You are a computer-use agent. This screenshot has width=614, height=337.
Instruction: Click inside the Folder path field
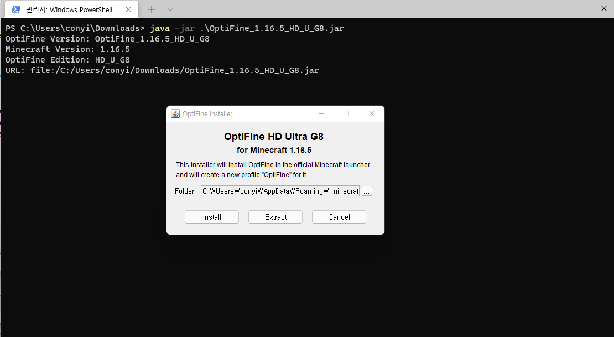[280, 191]
